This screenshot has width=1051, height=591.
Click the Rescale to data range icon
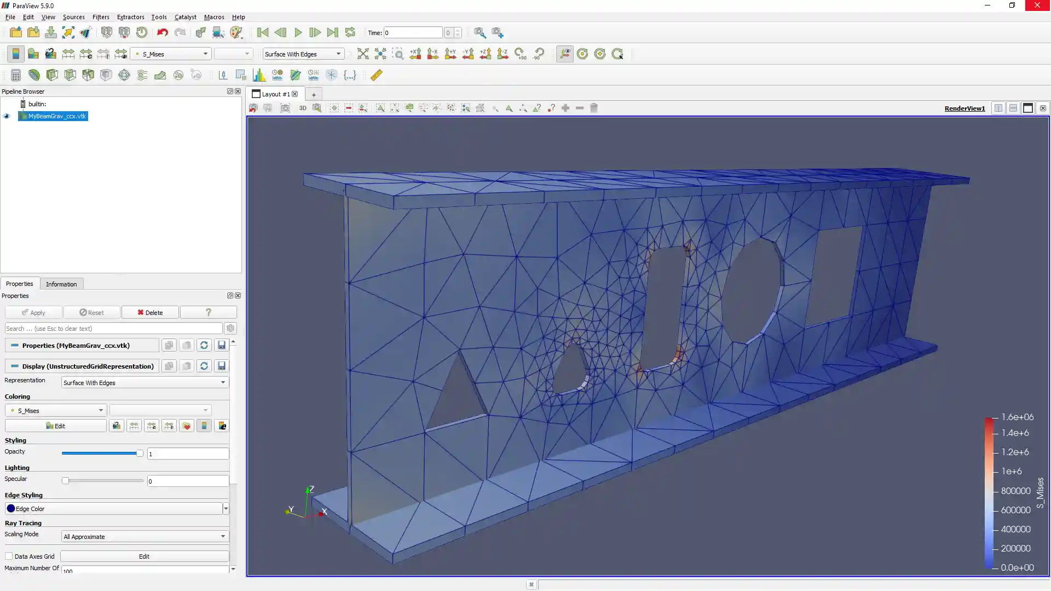[x=68, y=54]
